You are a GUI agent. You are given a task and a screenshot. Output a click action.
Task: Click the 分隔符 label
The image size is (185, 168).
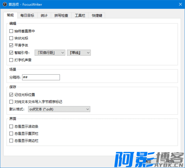[x=15, y=77]
